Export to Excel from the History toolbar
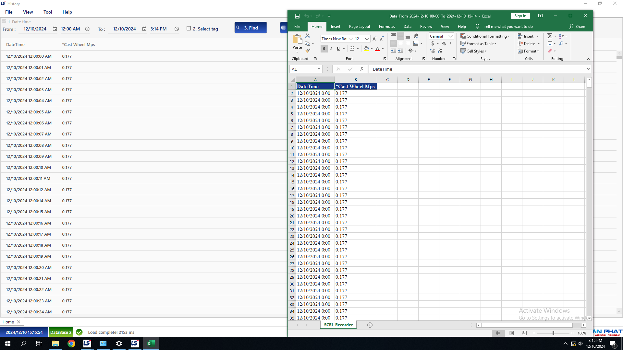Screen dimensions: 623x350 coord(283,28)
